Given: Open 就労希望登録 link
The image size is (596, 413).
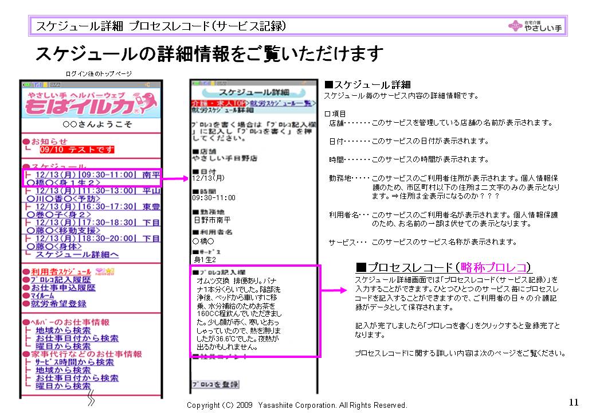Looking at the screenshot, I should point(58,303).
